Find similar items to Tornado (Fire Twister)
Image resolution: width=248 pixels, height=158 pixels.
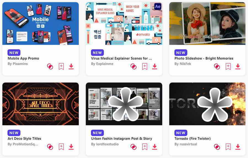tap(217, 147)
